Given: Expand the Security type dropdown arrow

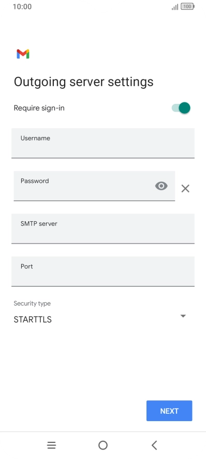Looking at the screenshot, I should click(183, 316).
